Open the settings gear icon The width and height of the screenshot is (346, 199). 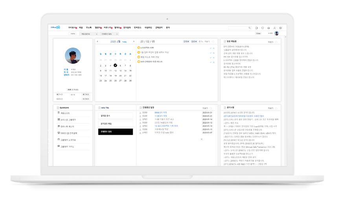[x=280, y=28]
